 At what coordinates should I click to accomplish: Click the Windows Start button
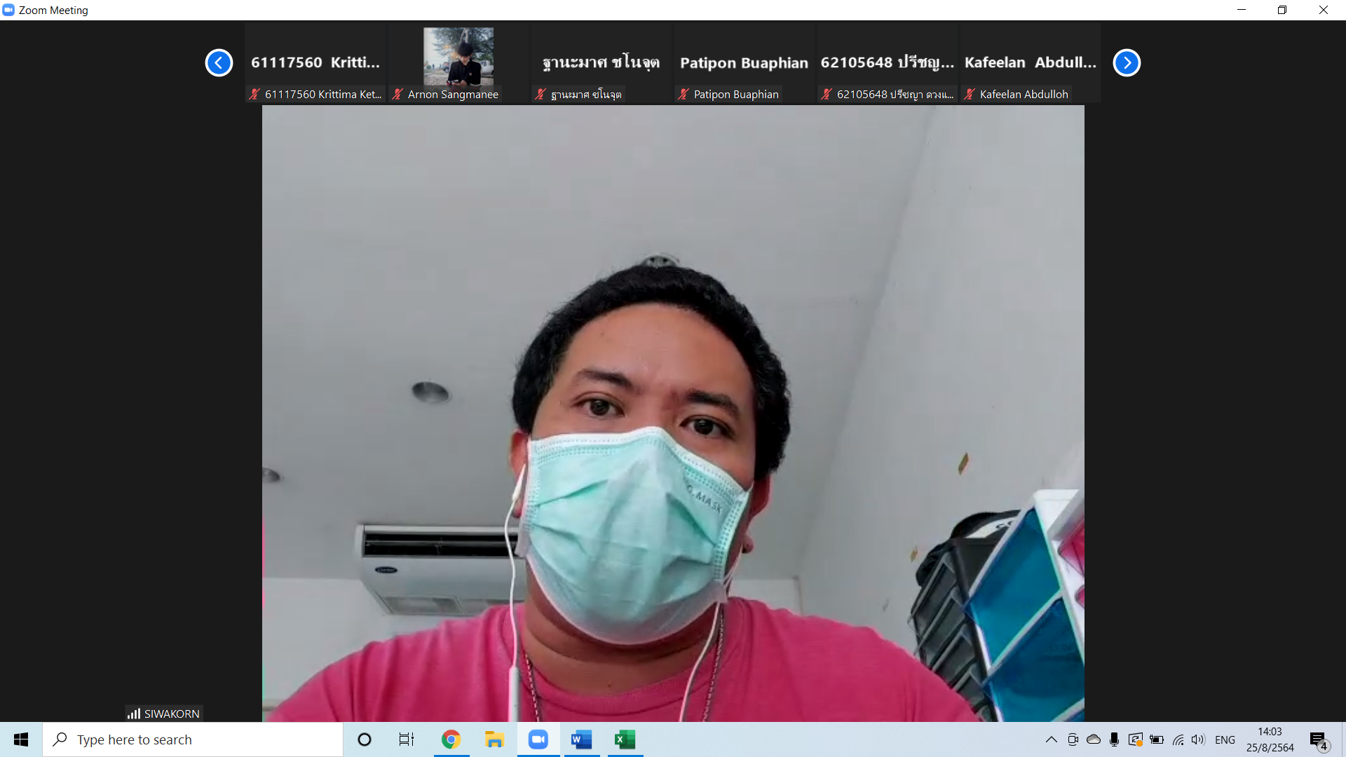click(x=21, y=739)
